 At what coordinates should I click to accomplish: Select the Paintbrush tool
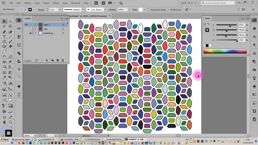click(x=10, y=42)
